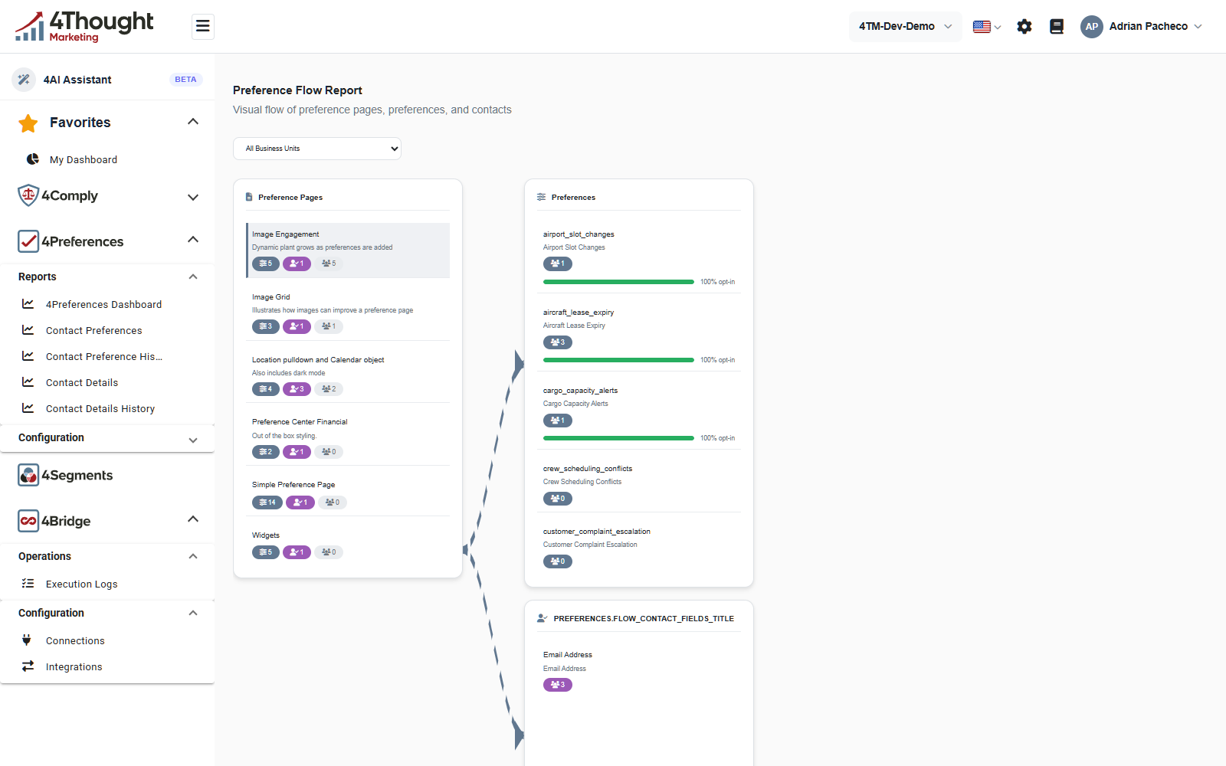Viewport: 1226px width, 766px height.
Task: Click the 4Preferences checkmark icon
Action: click(28, 241)
